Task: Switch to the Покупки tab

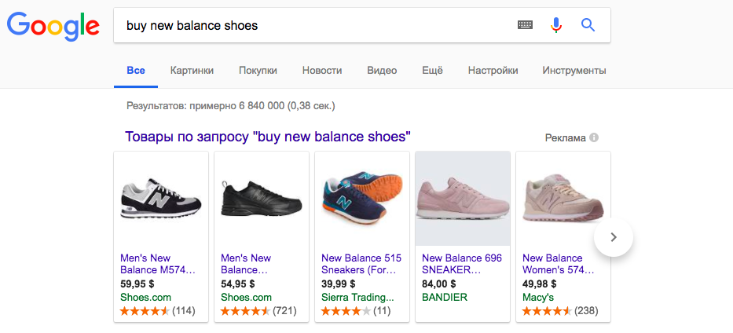Action: (258, 71)
